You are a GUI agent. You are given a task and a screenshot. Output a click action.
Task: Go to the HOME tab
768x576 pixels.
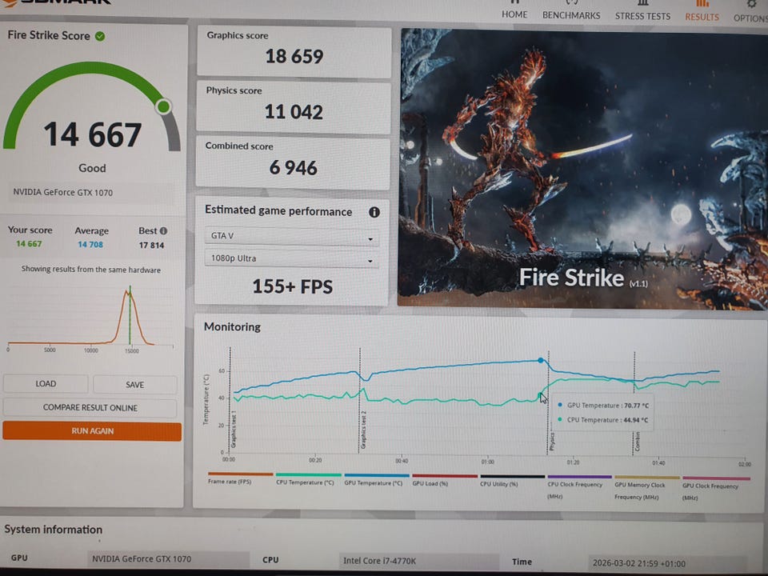[x=514, y=14]
